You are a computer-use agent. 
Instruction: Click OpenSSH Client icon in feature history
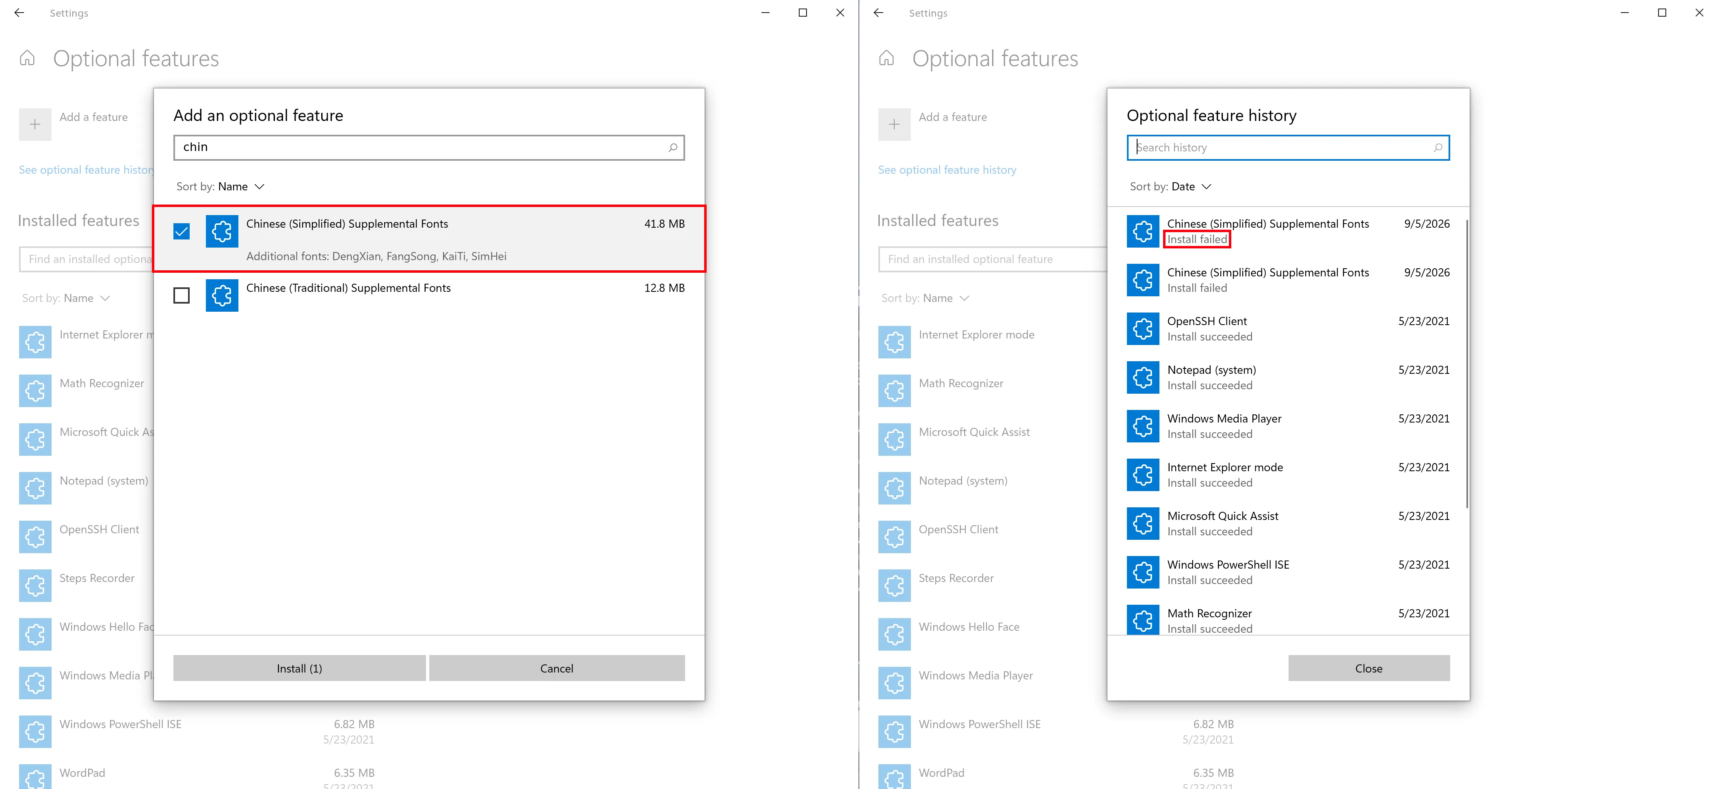(1143, 328)
